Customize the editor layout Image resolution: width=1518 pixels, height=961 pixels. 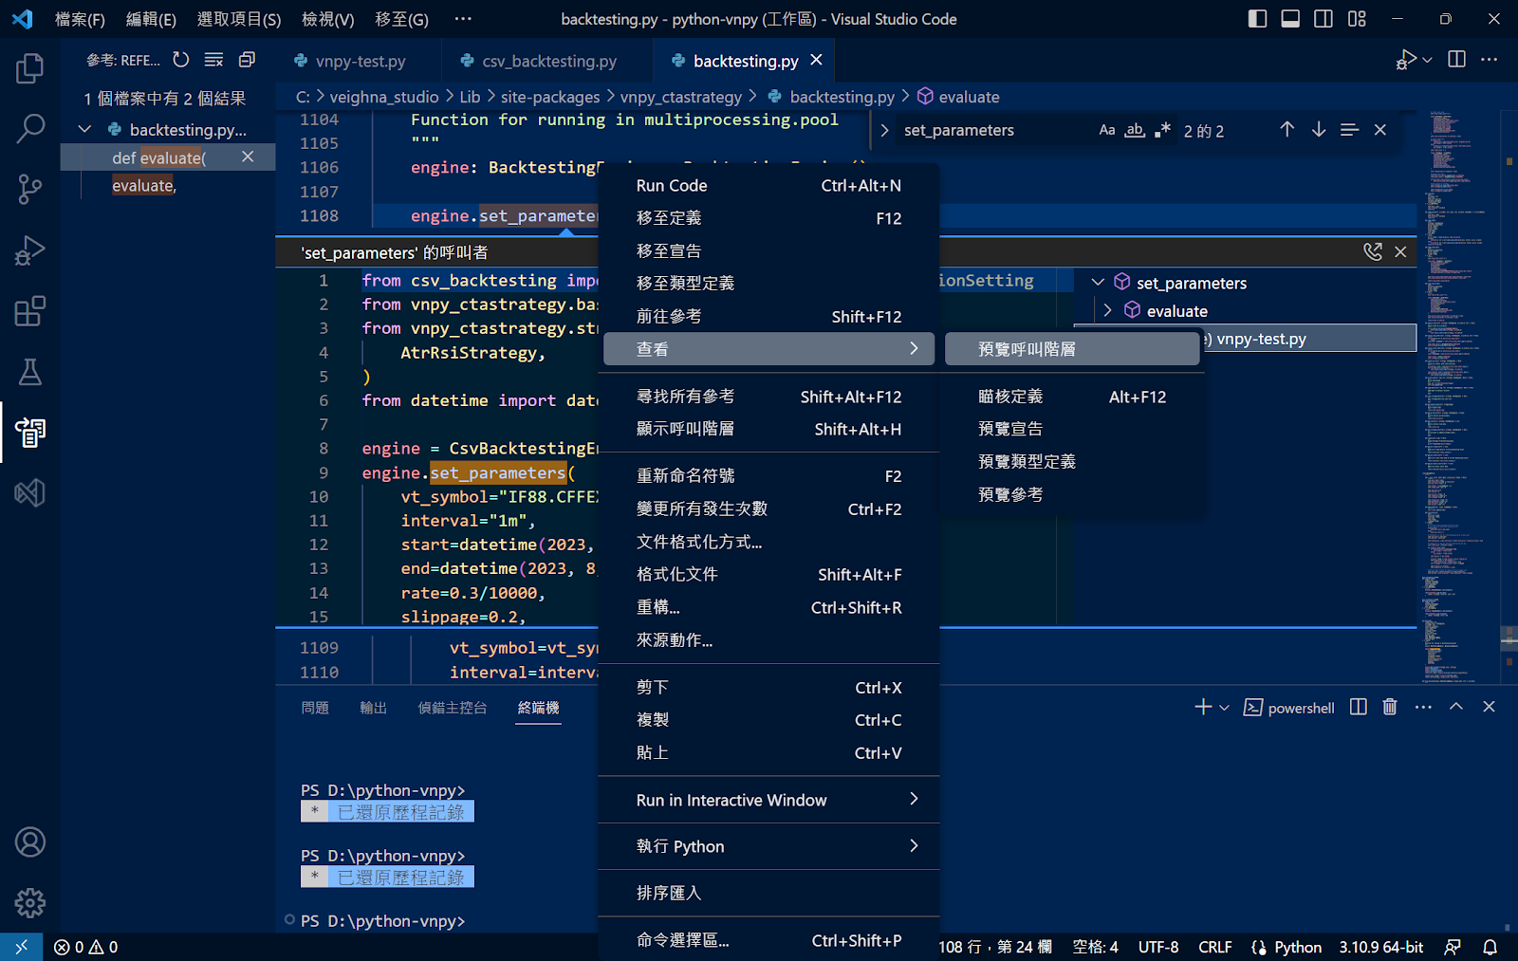(x=1357, y=19)
